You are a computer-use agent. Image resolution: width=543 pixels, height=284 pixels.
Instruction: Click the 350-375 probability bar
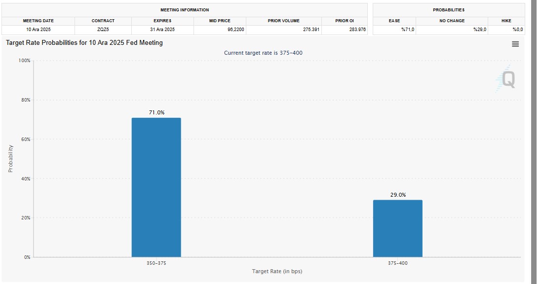(x=156, y=187)
